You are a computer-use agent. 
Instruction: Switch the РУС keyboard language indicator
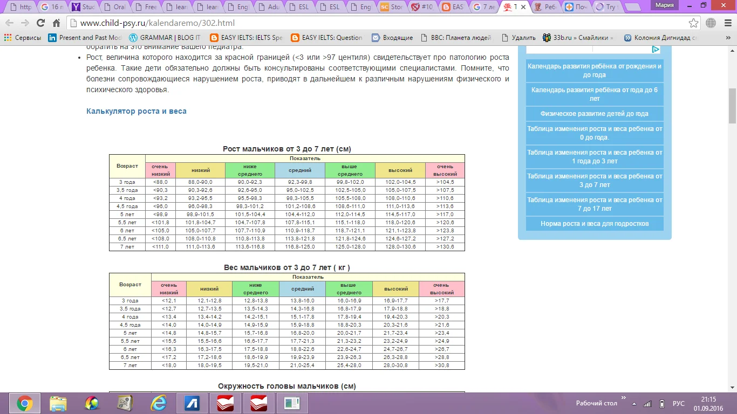click(678, 403)
